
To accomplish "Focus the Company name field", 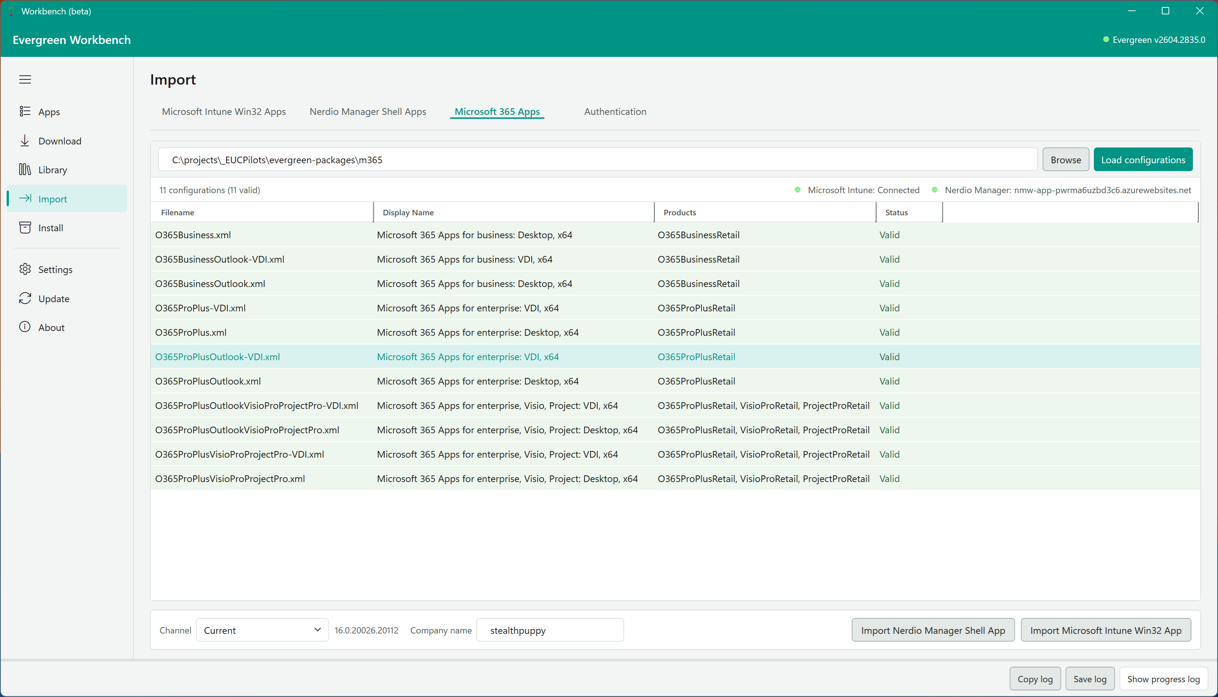I will tap(550, 630).
